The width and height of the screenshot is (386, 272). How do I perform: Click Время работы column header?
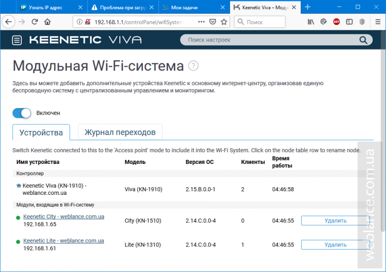(282, 162)
